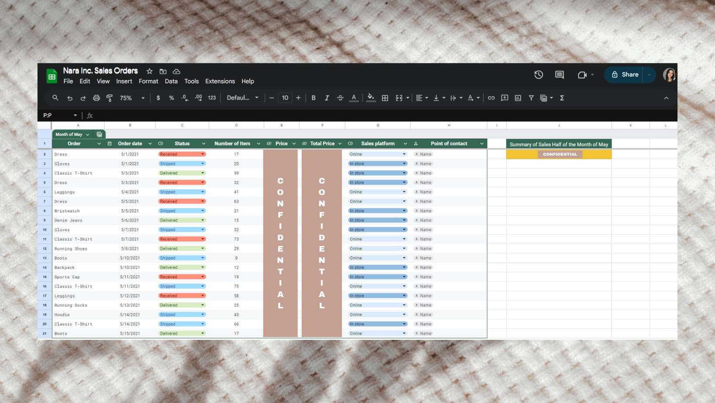
Task: Open status dropdown for Denim Jeans row
Action: 203,220
